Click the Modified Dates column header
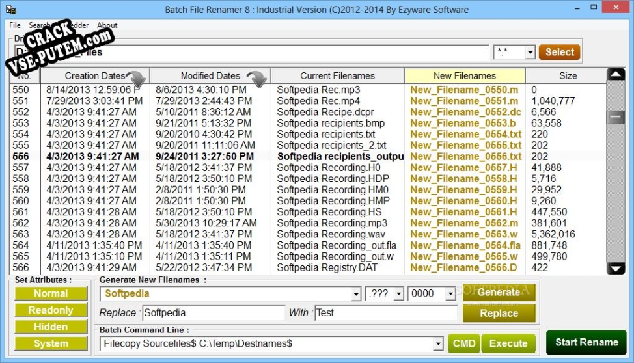634x363 pixels. tap(210, 75)
